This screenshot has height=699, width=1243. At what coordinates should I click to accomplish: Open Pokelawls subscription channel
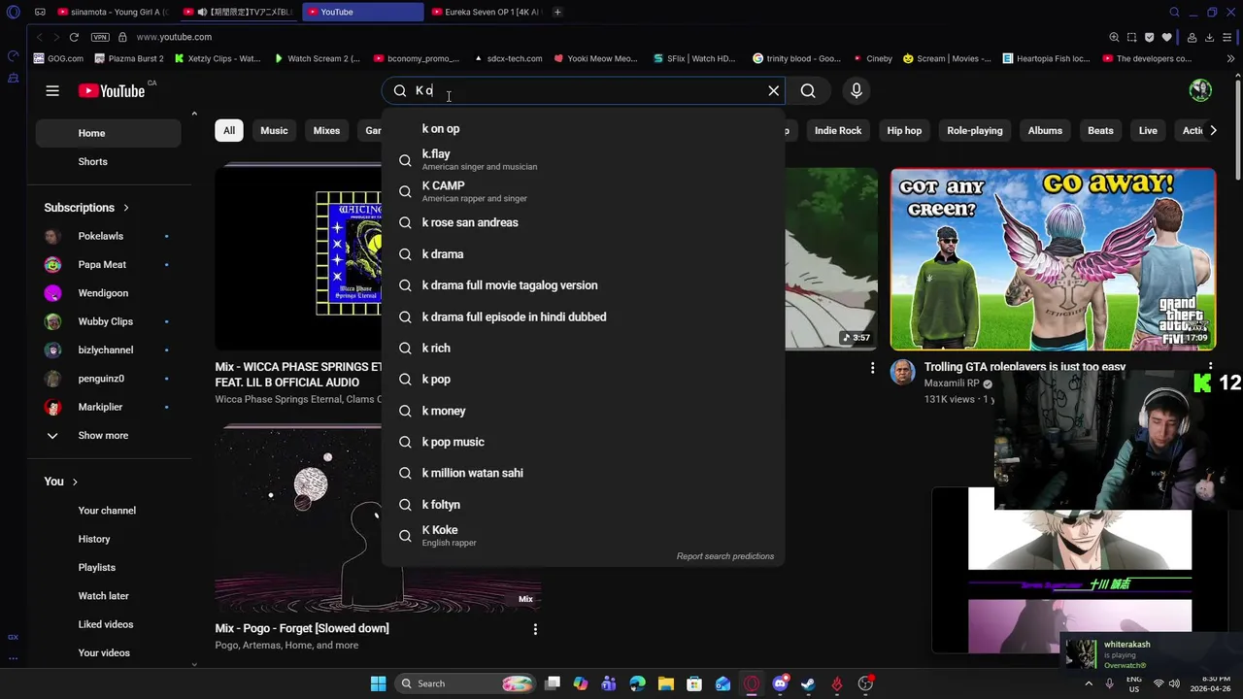click(108, 236)
